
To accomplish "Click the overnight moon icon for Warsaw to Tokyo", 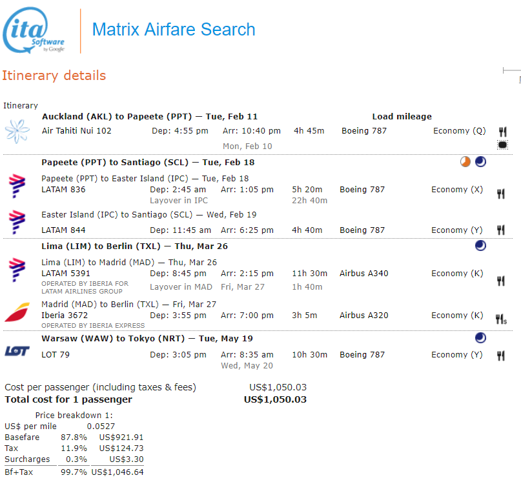I will [480, 338].
